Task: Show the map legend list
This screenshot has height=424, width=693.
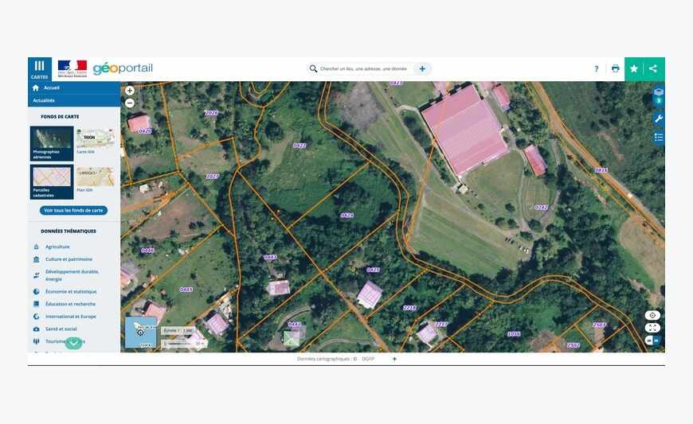Action: tap(659, 137)
